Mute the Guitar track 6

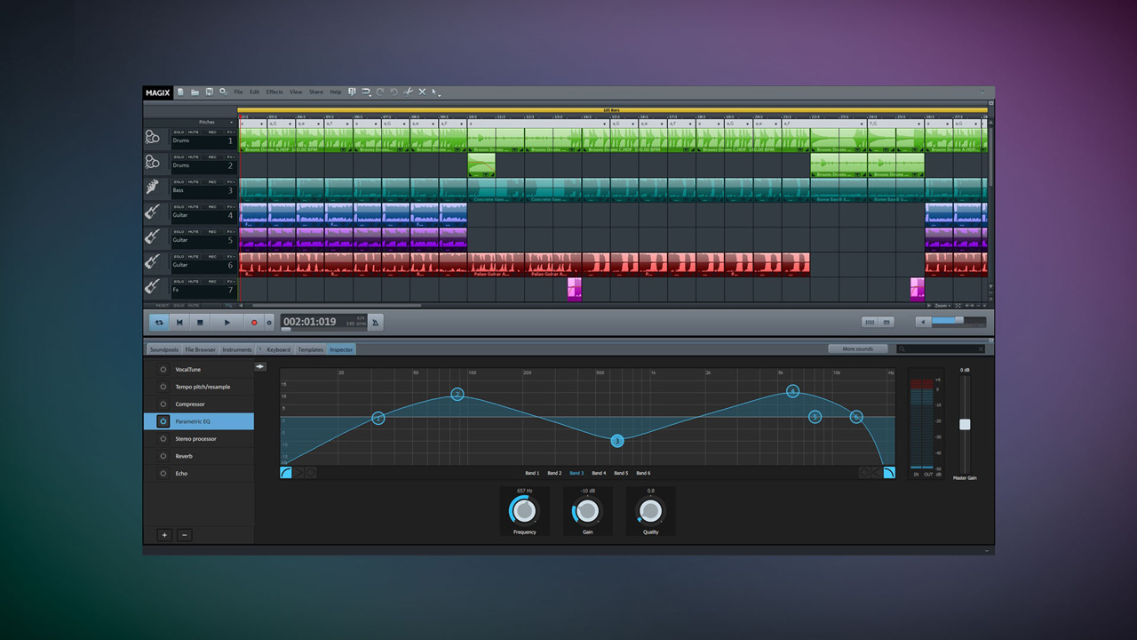[x=194, y=257]
